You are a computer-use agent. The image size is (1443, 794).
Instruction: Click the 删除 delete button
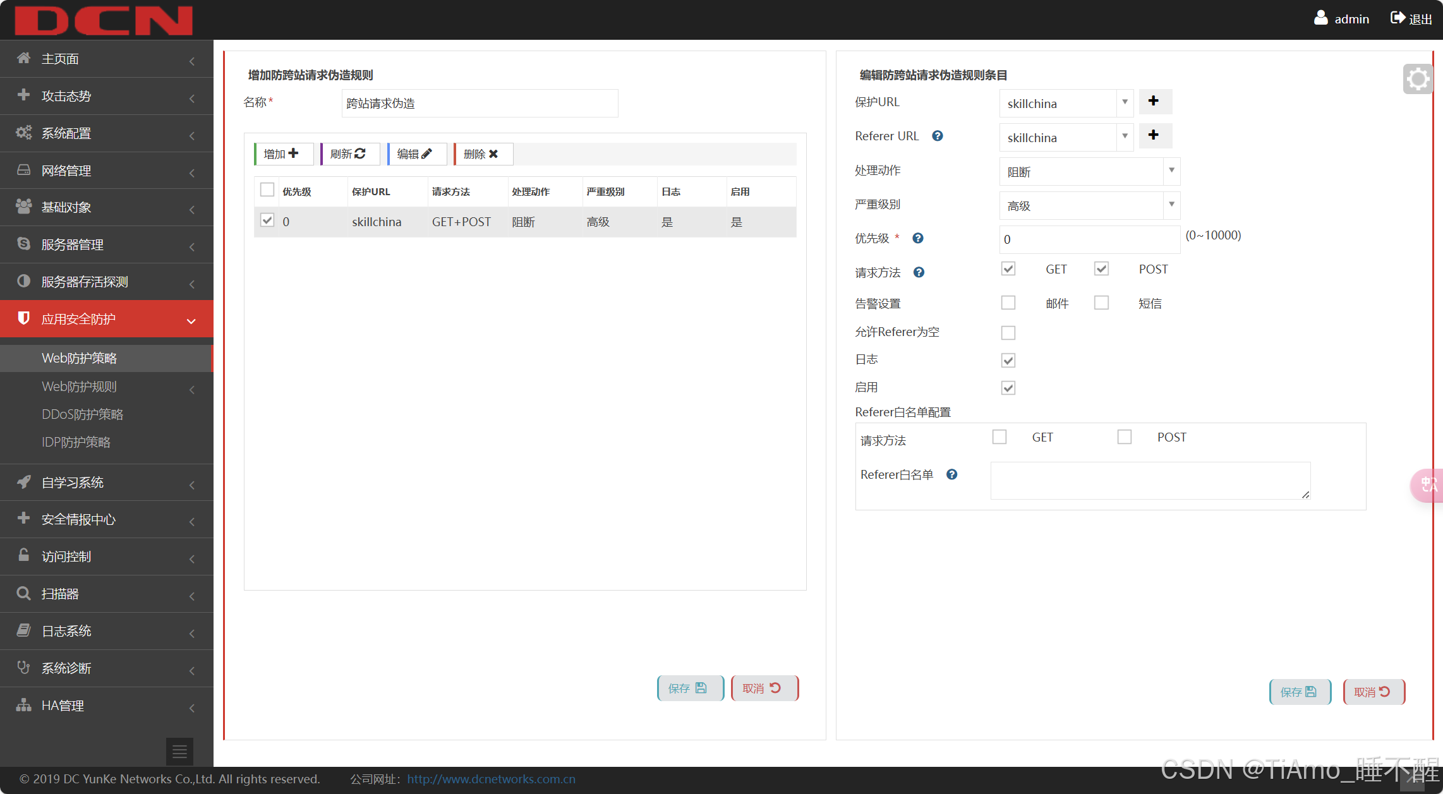[x=483, y=153]
